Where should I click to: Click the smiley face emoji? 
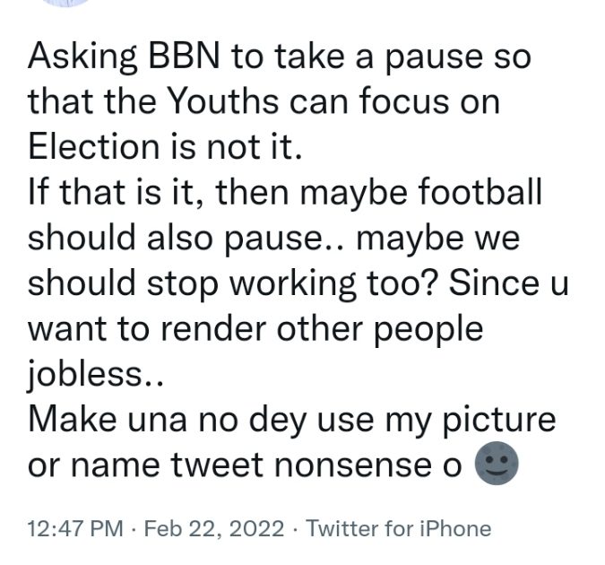[x=497, y=466]
